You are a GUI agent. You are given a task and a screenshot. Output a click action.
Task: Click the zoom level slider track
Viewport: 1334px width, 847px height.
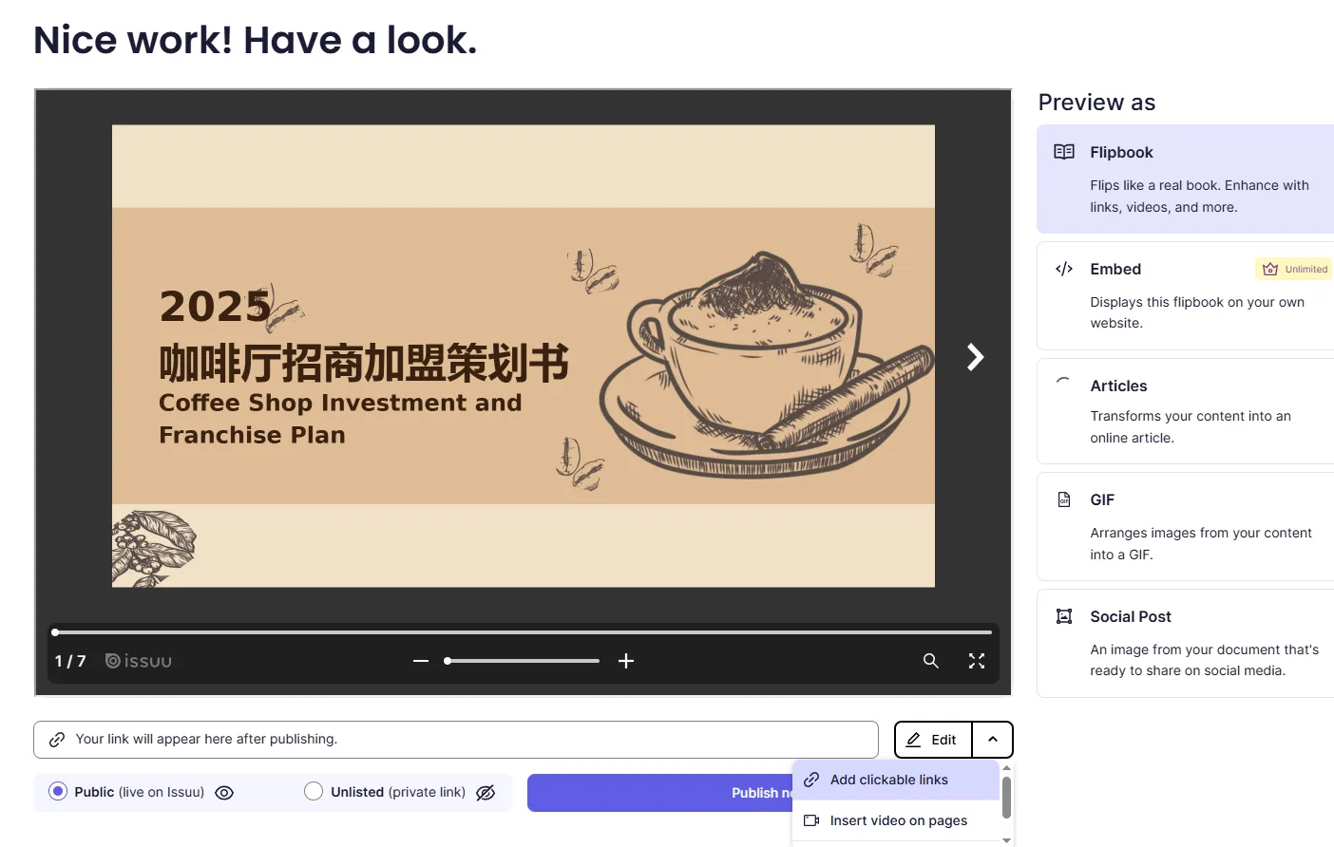tap(523, 661)
